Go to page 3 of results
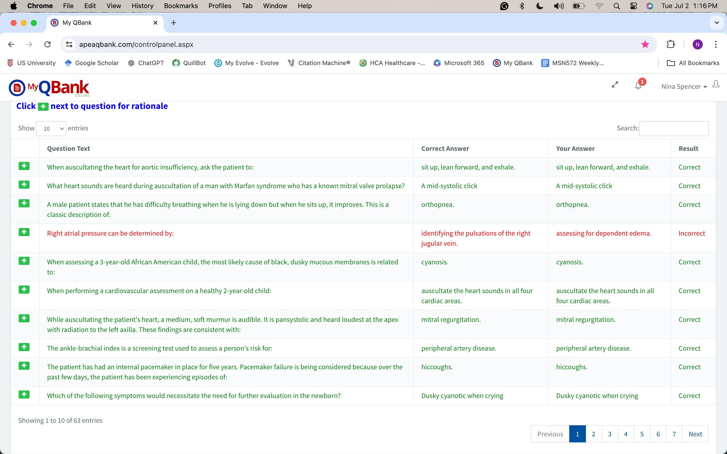727x454 pixels. tap(610, 434)
